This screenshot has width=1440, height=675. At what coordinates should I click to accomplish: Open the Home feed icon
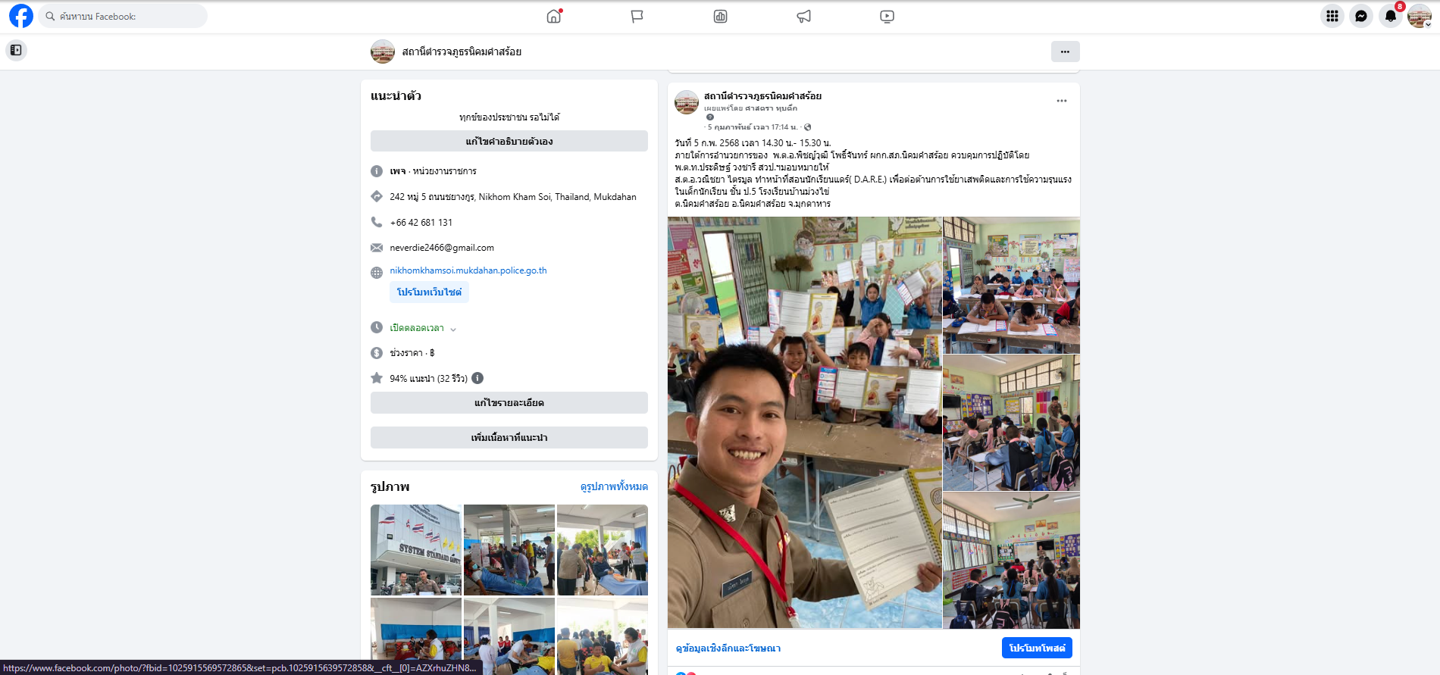coord(554,16)
